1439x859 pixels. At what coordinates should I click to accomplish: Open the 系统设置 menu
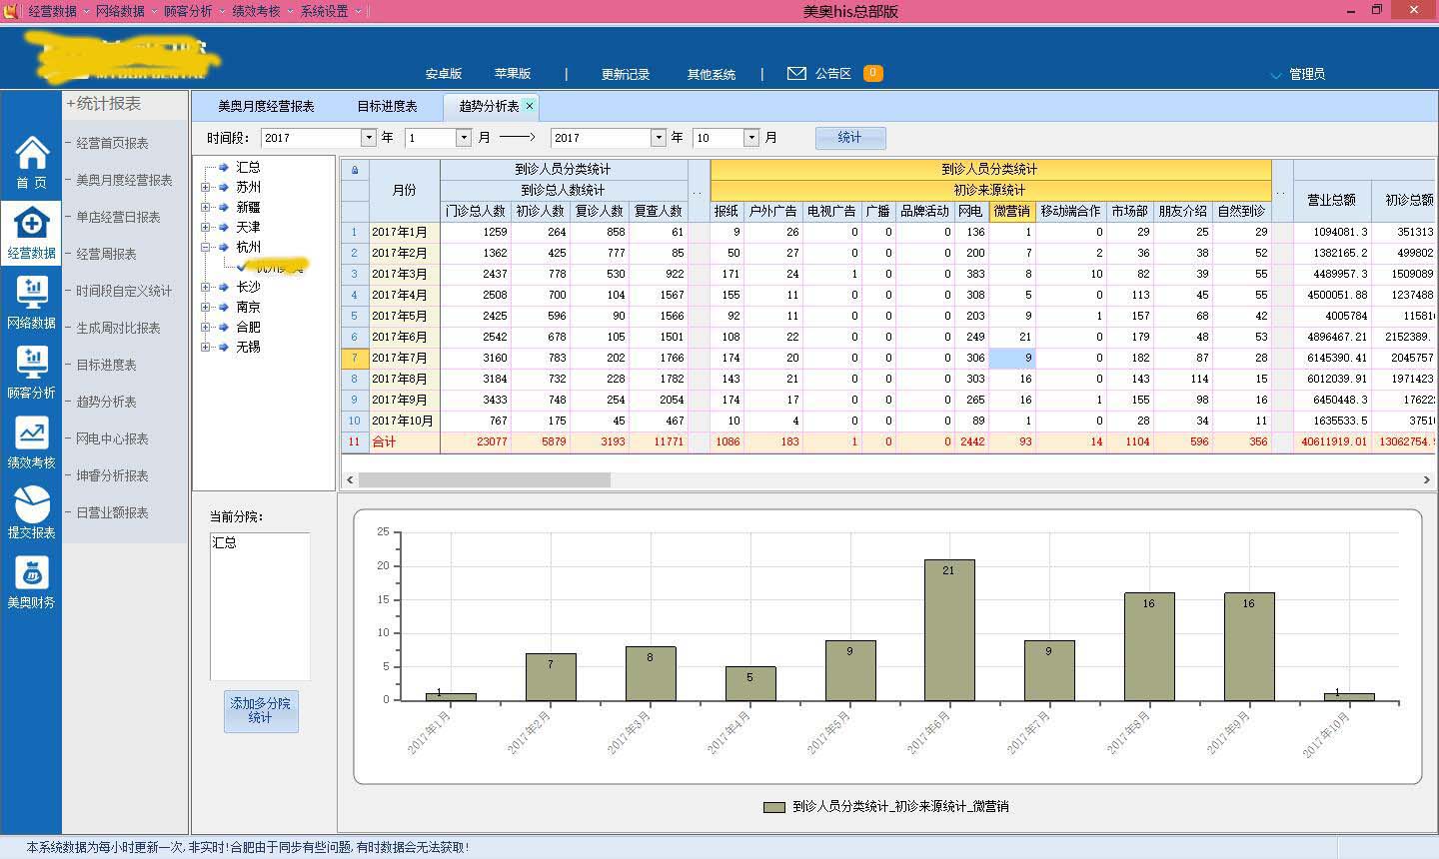(325, 11)
